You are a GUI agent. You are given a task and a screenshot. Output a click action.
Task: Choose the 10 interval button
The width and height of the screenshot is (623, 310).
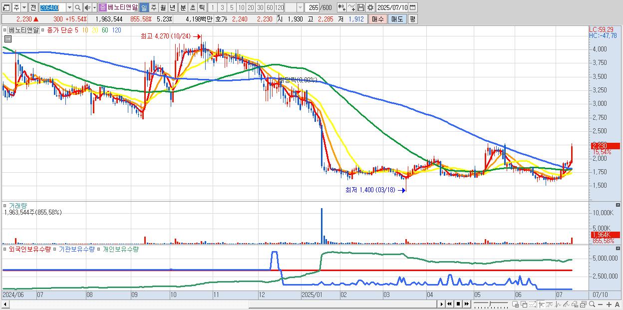coord(241,7)
